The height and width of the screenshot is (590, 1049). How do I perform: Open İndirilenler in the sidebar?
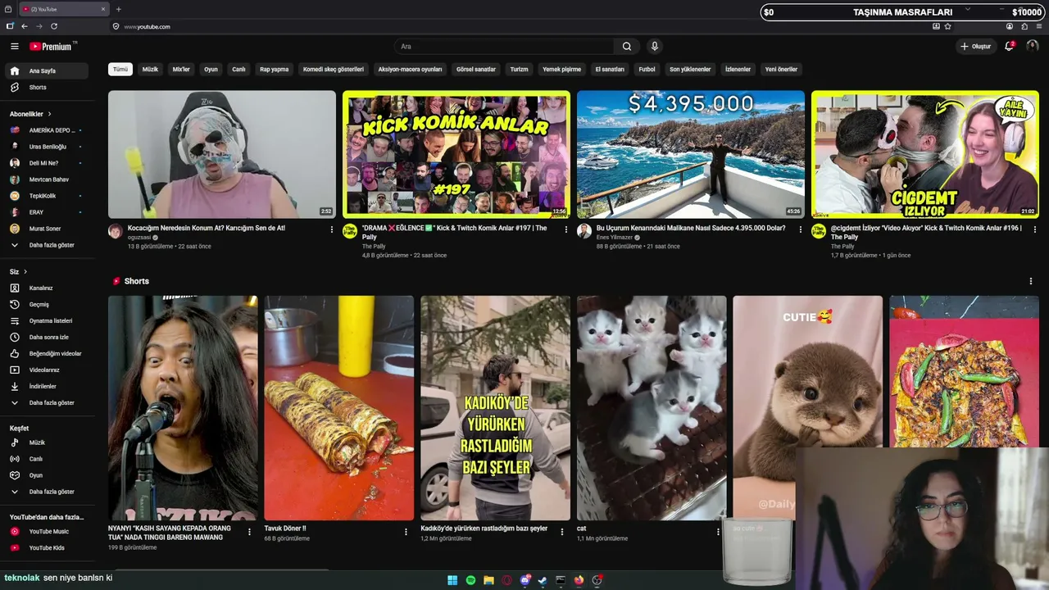tap(48, 387)
